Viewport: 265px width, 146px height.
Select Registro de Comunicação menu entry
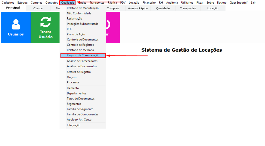(83, 55)
